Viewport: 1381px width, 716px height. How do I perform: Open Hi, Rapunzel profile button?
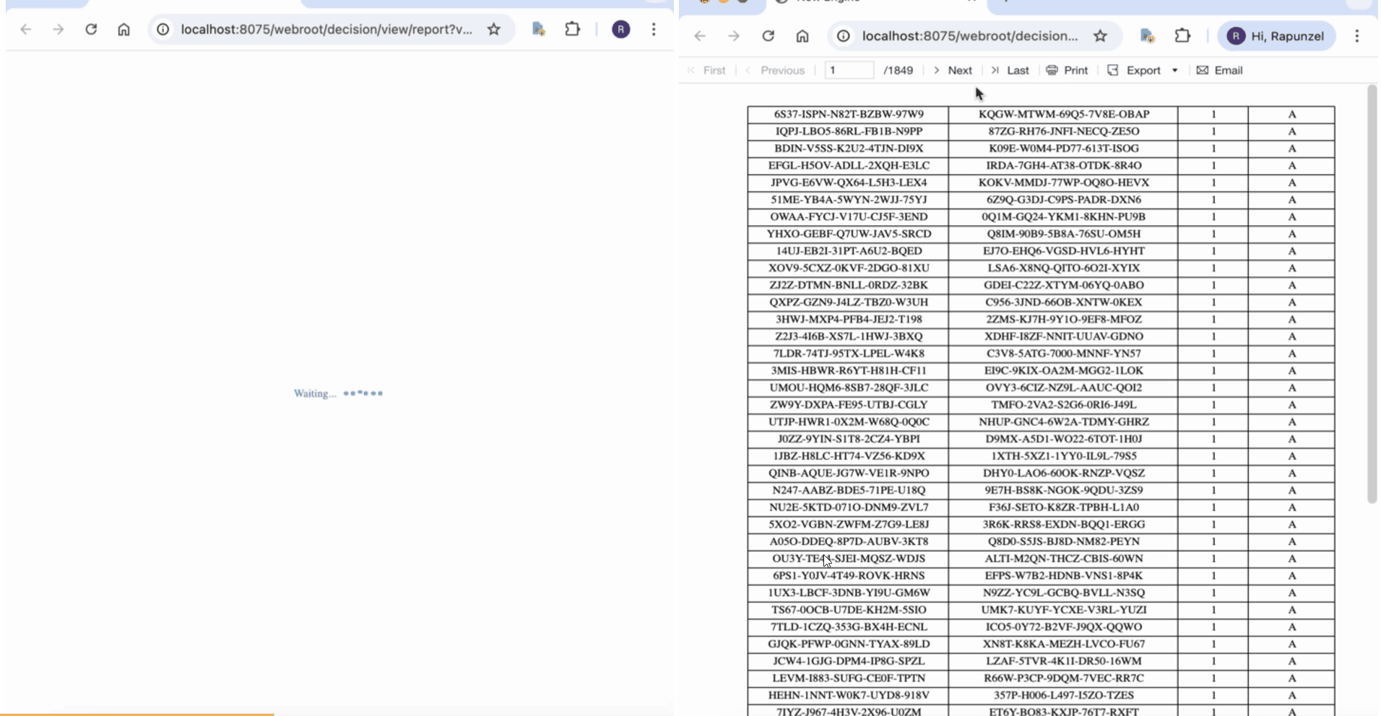pyautogui.click(x=1277, y=36)
